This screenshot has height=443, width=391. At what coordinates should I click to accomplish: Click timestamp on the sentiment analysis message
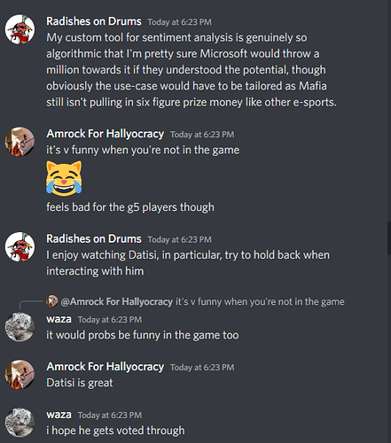180,22
